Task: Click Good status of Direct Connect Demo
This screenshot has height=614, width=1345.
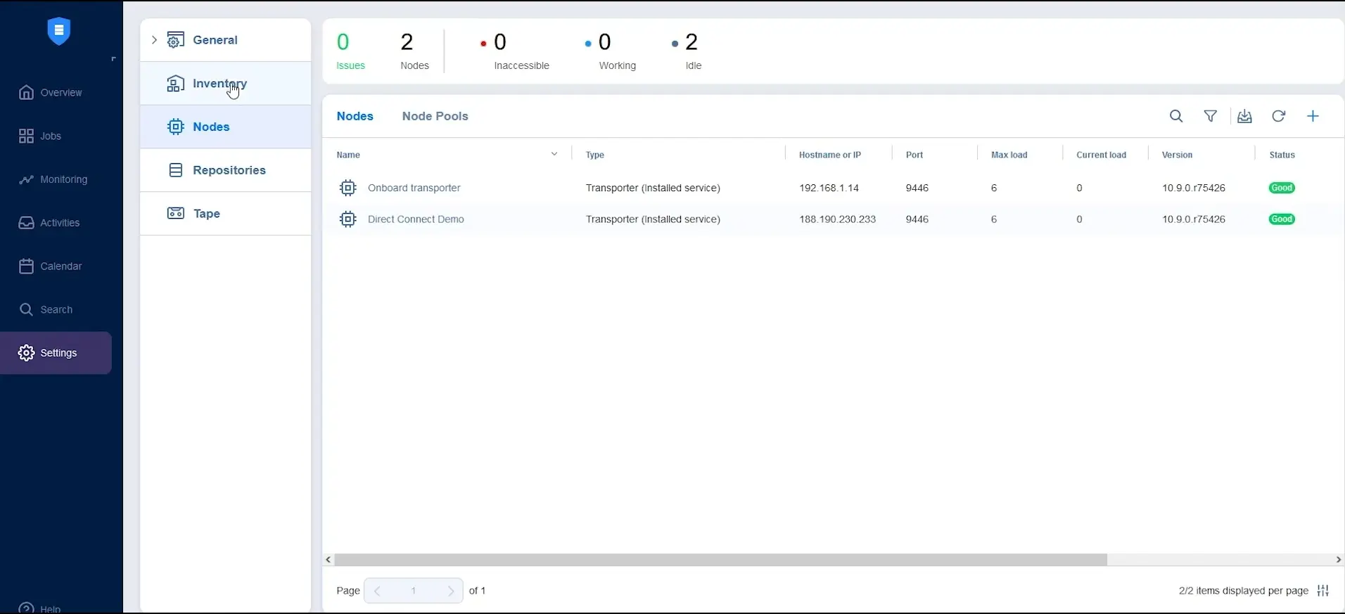Action: [x=1282, y=219]
